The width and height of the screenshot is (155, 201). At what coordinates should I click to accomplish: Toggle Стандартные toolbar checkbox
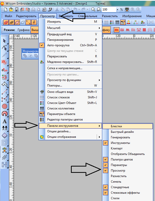coord(128,187)
